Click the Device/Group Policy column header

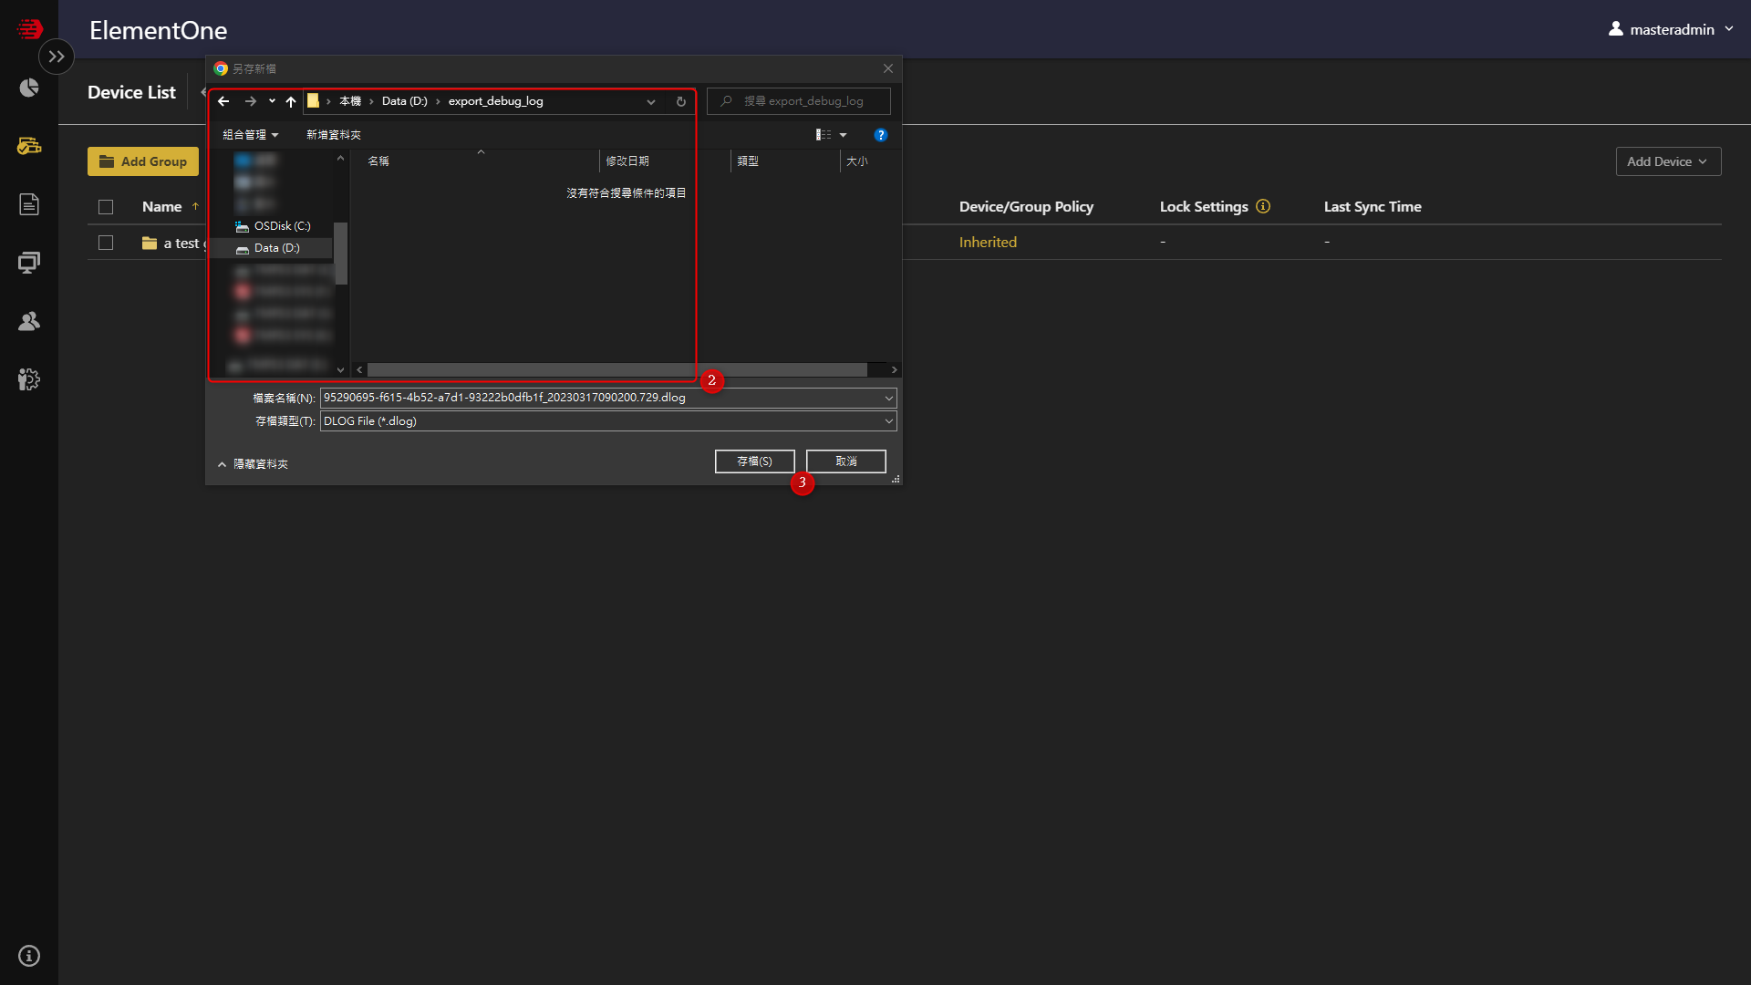(1026, 207)
